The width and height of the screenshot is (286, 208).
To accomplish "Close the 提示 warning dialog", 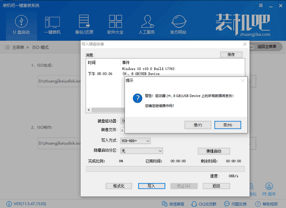I will pos(243,81).
